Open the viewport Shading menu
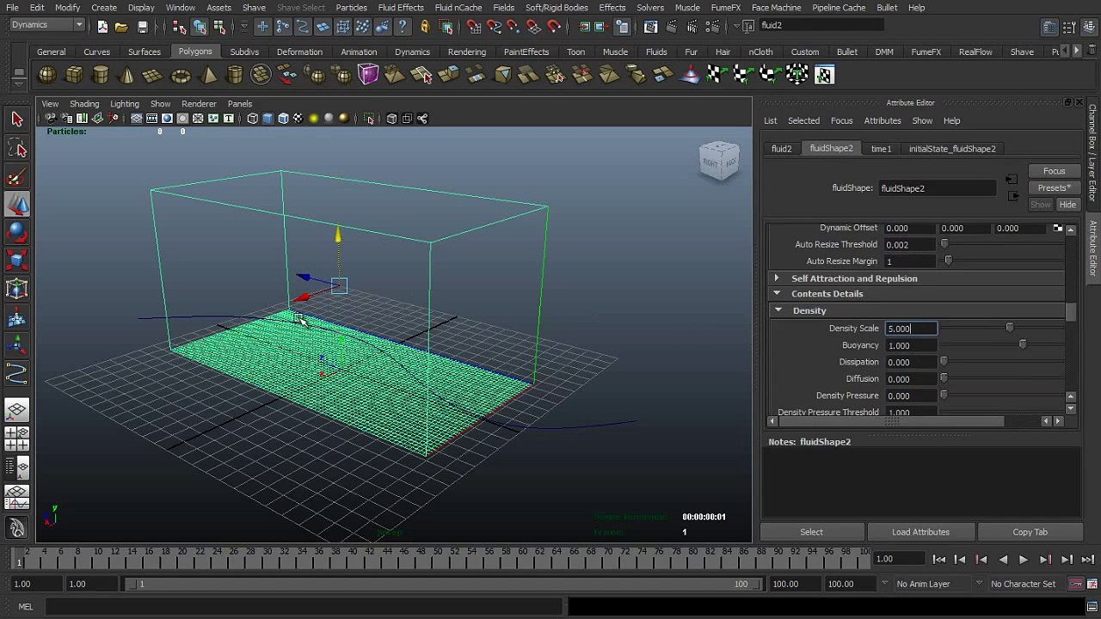 click(x=84, y=104)
